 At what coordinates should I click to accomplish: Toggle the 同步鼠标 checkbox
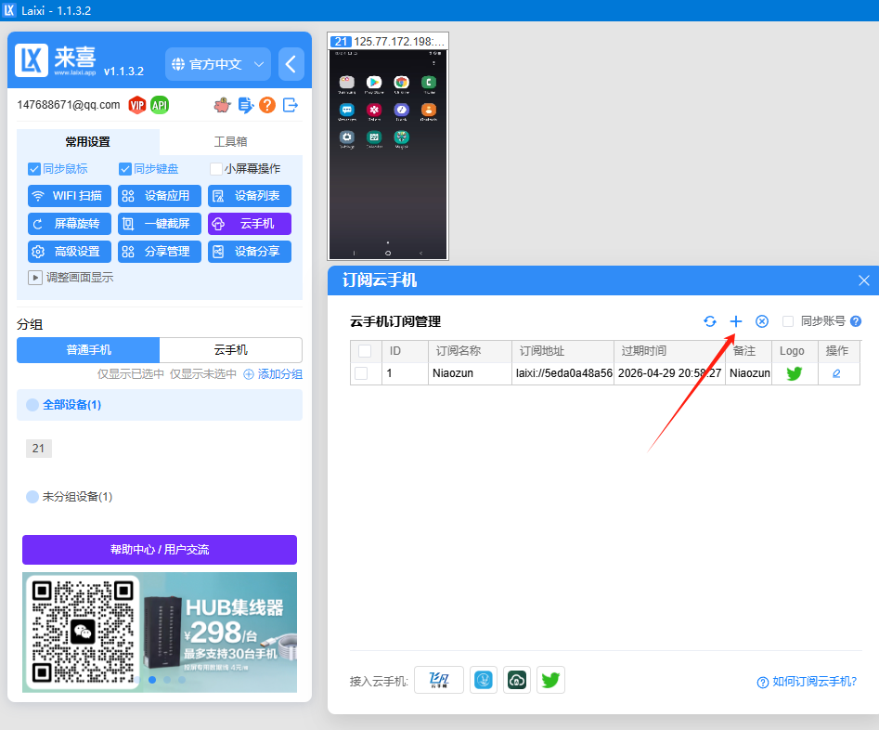(34, 169)
